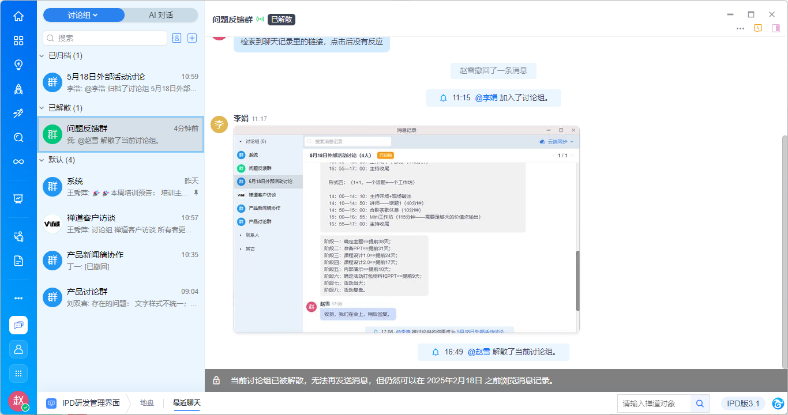Select the 问题反馈群 chat

tap(121, 134)
